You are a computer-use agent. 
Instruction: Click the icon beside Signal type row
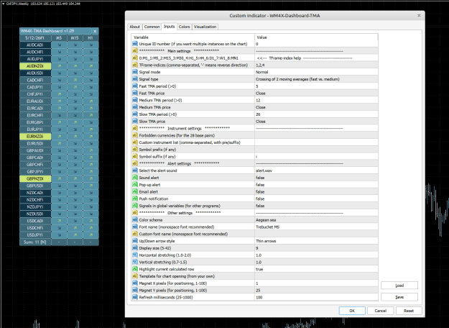(135, 79)
